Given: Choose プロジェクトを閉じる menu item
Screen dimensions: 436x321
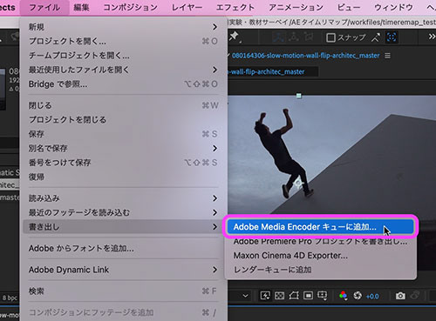Looking at the screenshot, I should click(x=124, y=119).
